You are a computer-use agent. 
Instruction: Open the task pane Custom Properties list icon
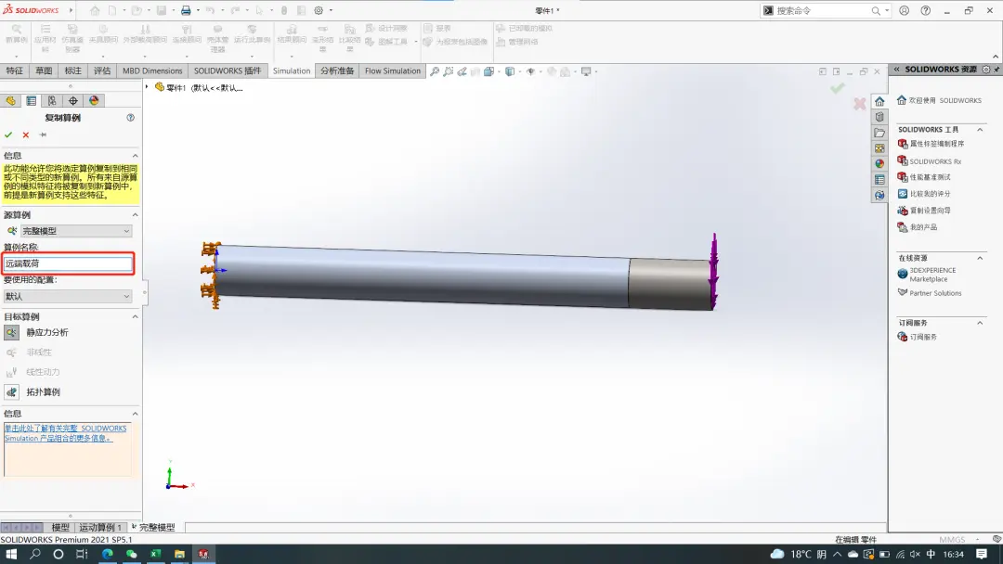879,179
